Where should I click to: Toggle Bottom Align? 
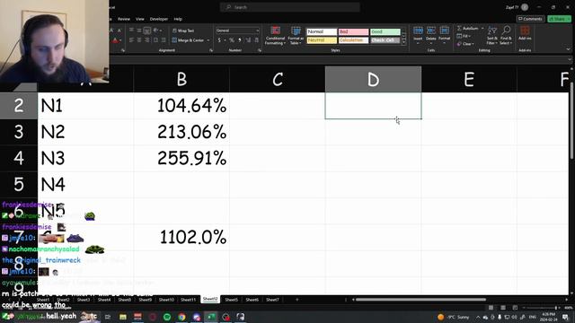click(x=147, y=31)
